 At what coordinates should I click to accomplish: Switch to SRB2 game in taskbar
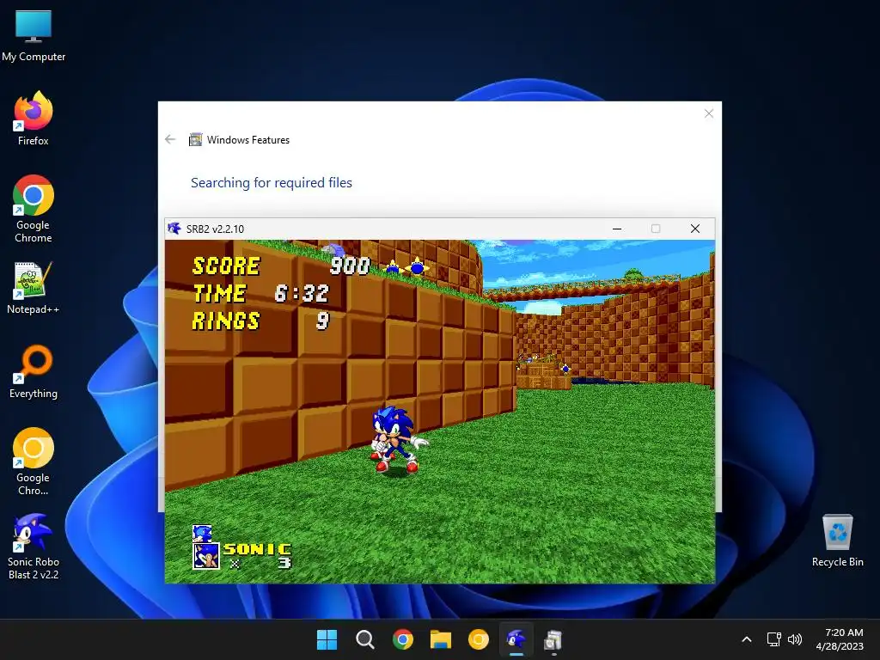click(x=516, y=639)
